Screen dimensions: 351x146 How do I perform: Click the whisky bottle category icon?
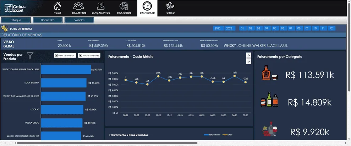(270, 73)
